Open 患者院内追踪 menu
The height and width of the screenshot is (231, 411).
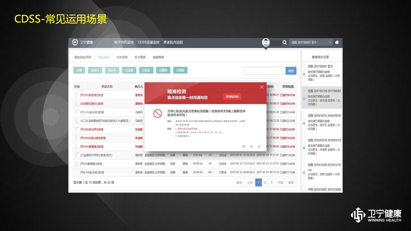[x=173, y=42]
